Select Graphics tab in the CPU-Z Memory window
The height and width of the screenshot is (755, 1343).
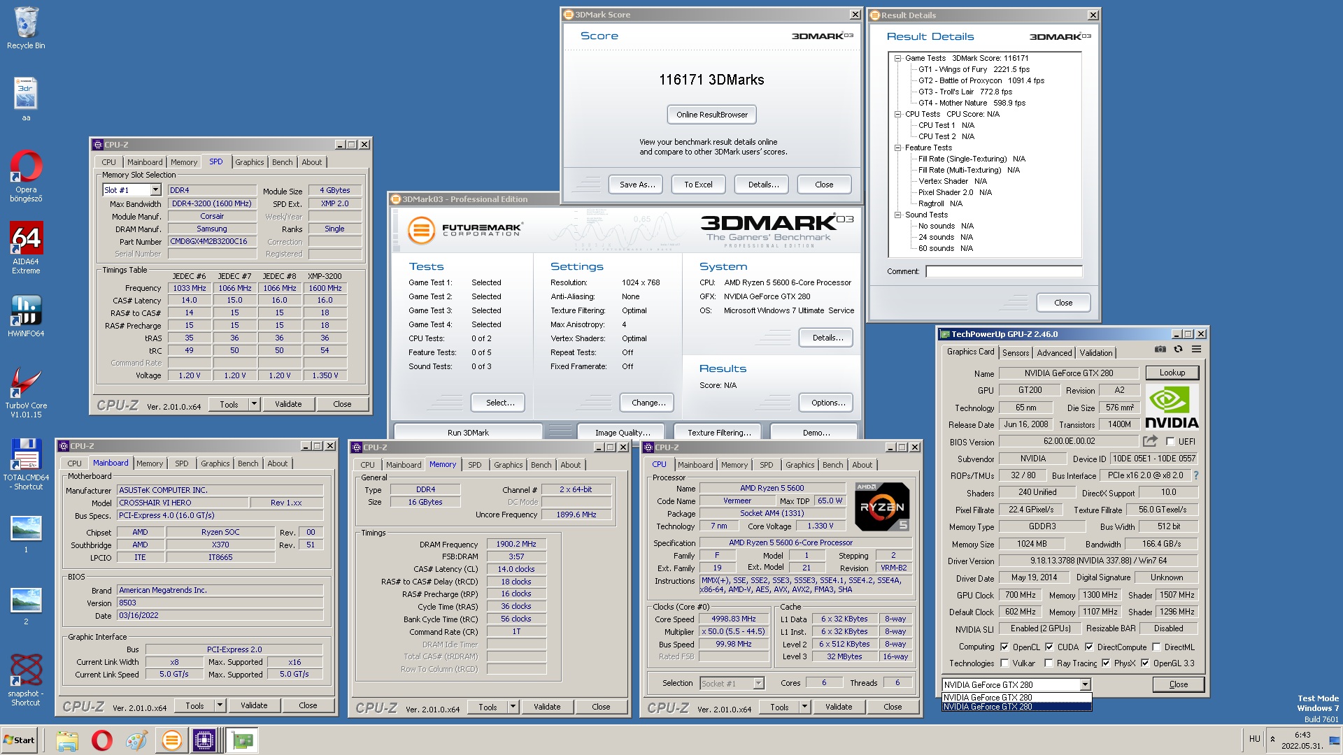coord(508,465)
